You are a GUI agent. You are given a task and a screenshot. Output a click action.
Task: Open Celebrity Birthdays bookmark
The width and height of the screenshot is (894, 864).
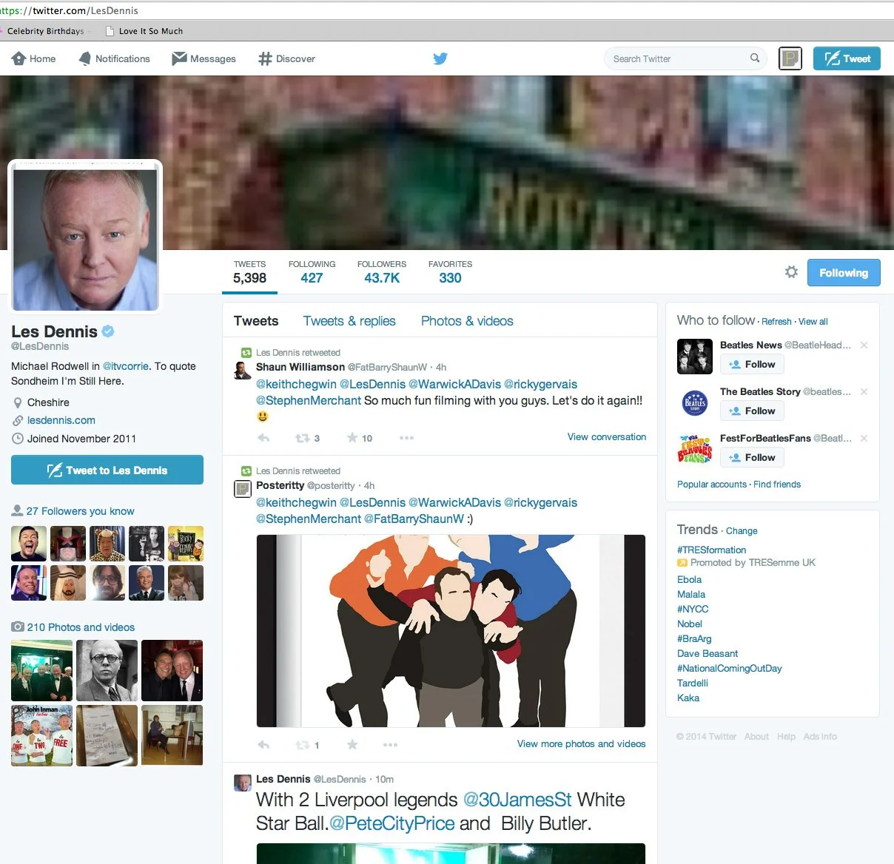[x=45, y=31]
